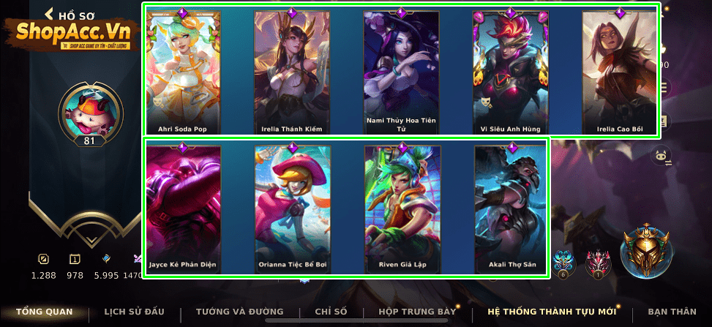Select the Ahri Soda Pop skin card
This screenshot has height=327, width=712.
coord(182,72)
